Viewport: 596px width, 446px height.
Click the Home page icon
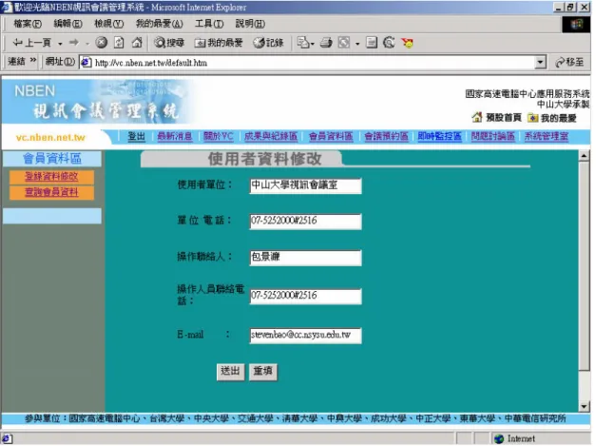pos(137,43)
